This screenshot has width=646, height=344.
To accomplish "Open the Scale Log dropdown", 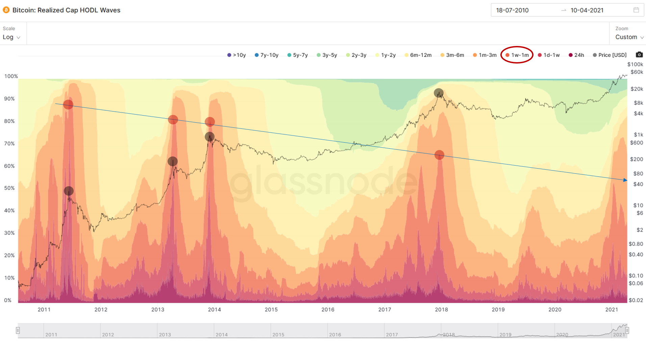I will pos(11,37).
